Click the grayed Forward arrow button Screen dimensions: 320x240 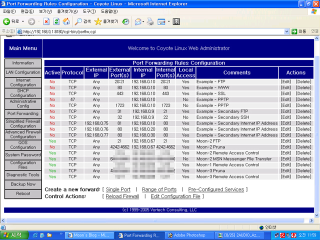pos(31,21)
